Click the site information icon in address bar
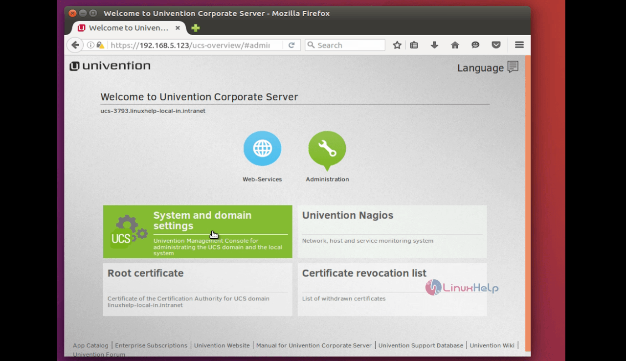 pos(90,45)
